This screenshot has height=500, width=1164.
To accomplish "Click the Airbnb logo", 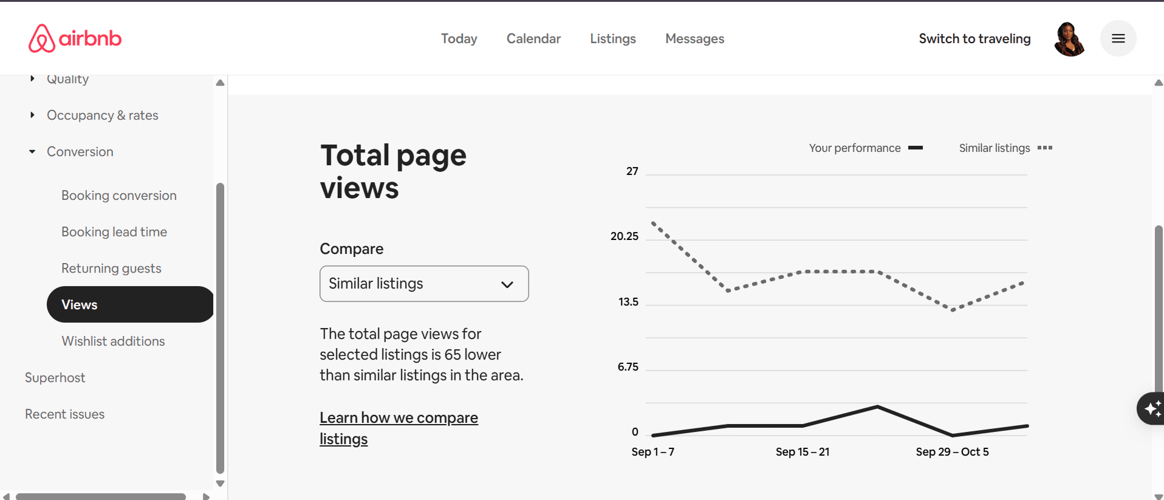I will 75,38.
